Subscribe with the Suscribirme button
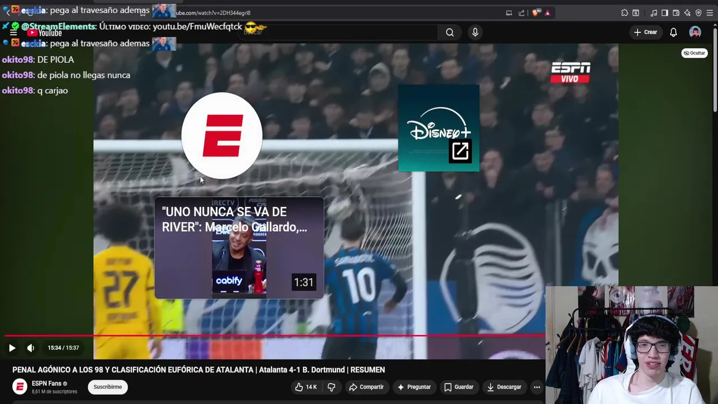718x404 pixels. pyautogui.click(x=108, y=387)
